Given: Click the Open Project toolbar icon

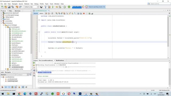Looking at the screenshot, I should pos(9,7).
